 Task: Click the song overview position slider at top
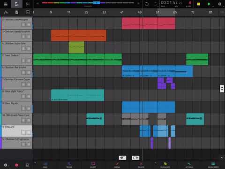pyautogui.click(x=97, y=3)
